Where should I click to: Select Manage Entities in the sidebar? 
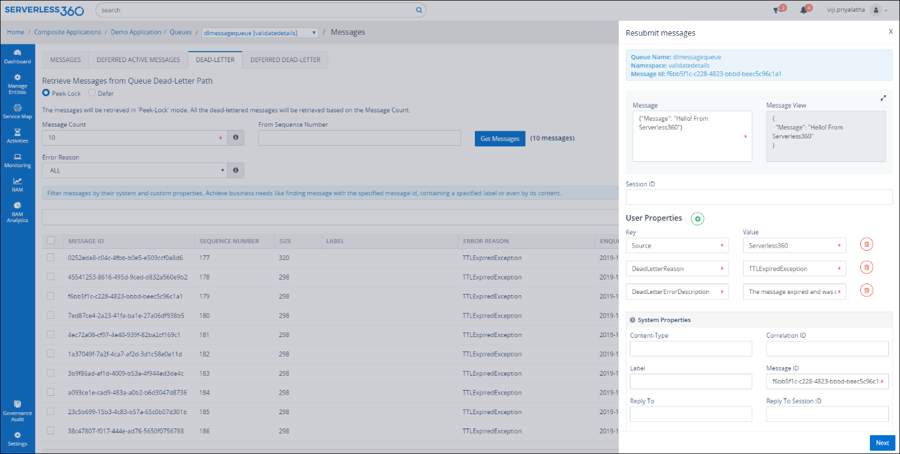tap(18, 83)
